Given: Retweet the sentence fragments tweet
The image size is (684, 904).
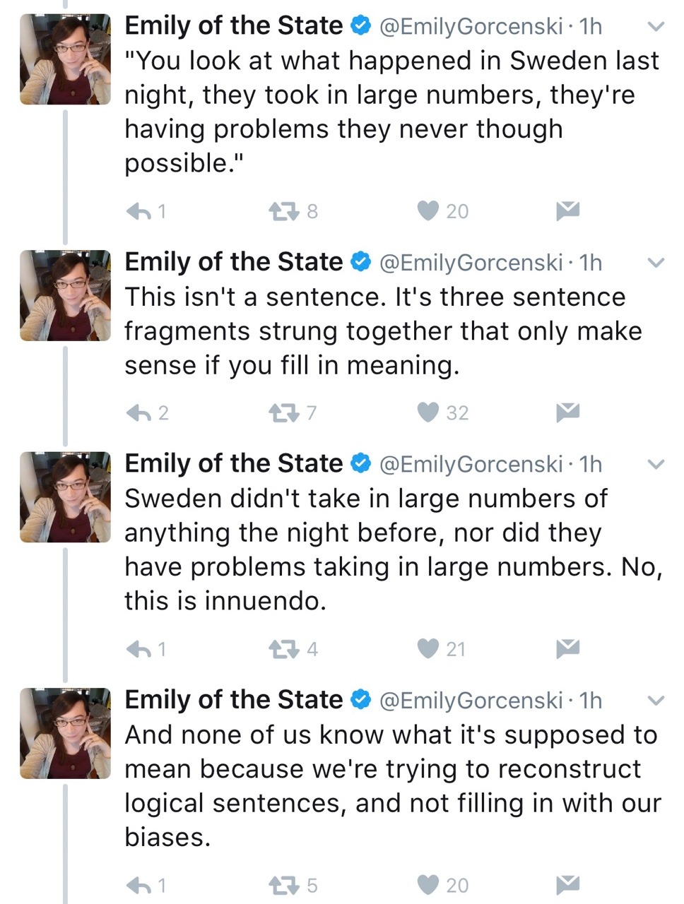Looking at the screenshot, I should 285,412.
